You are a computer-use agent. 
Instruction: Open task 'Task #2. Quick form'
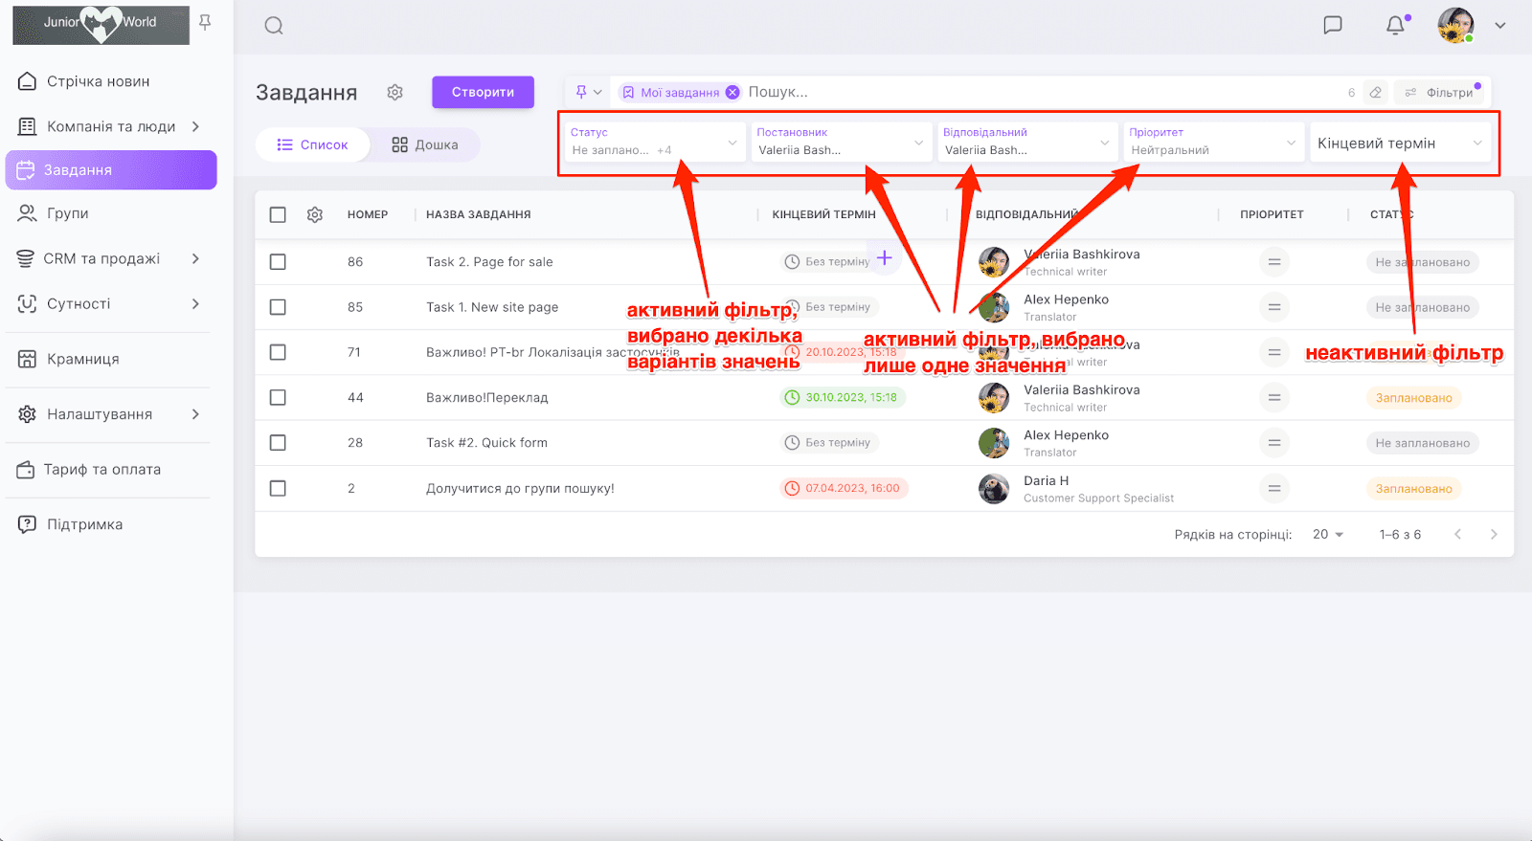pos(486,443)
